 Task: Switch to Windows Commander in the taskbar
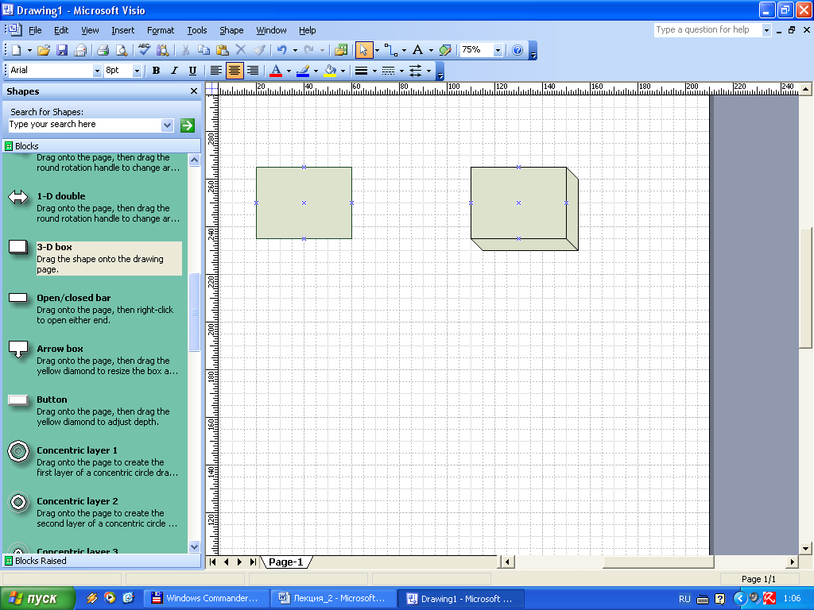pos(206,598)
